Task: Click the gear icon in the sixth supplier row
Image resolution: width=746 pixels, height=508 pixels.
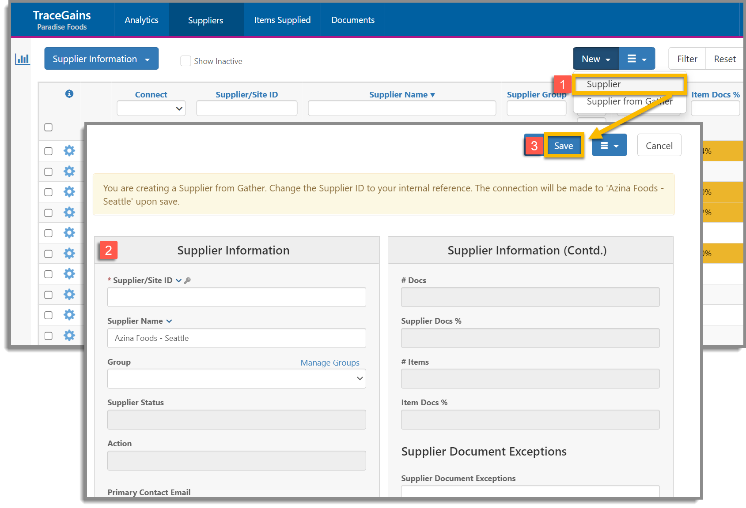Action: 69,254
